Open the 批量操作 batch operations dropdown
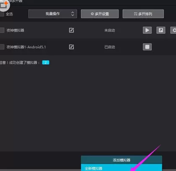176x171 pixels. [x=53, y=14]
